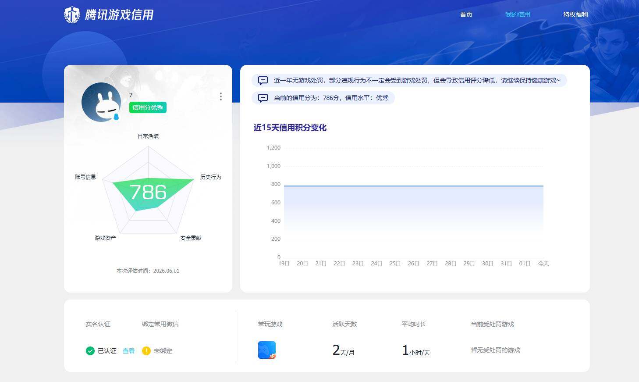Click the QQ penguin badge on avatar
The image size is (639, 382).
pyautogui.click(x=116, y=117)
